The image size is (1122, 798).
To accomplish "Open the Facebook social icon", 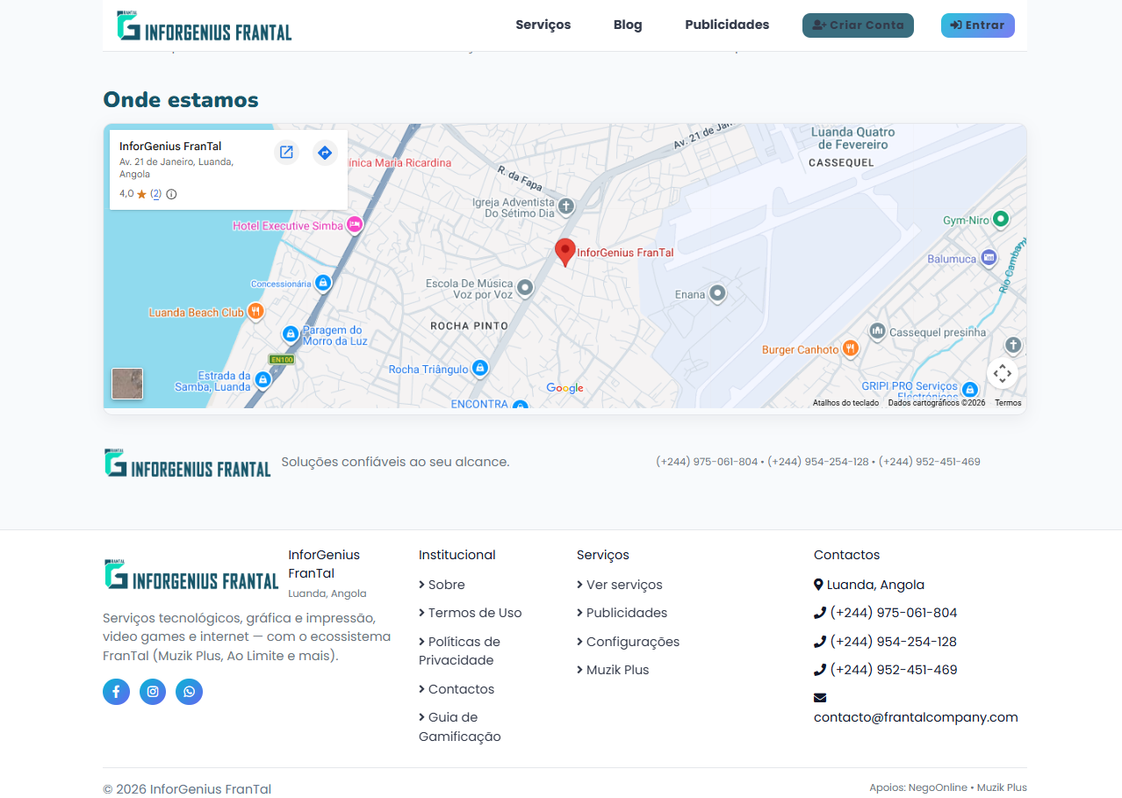I will coord(116,692).
